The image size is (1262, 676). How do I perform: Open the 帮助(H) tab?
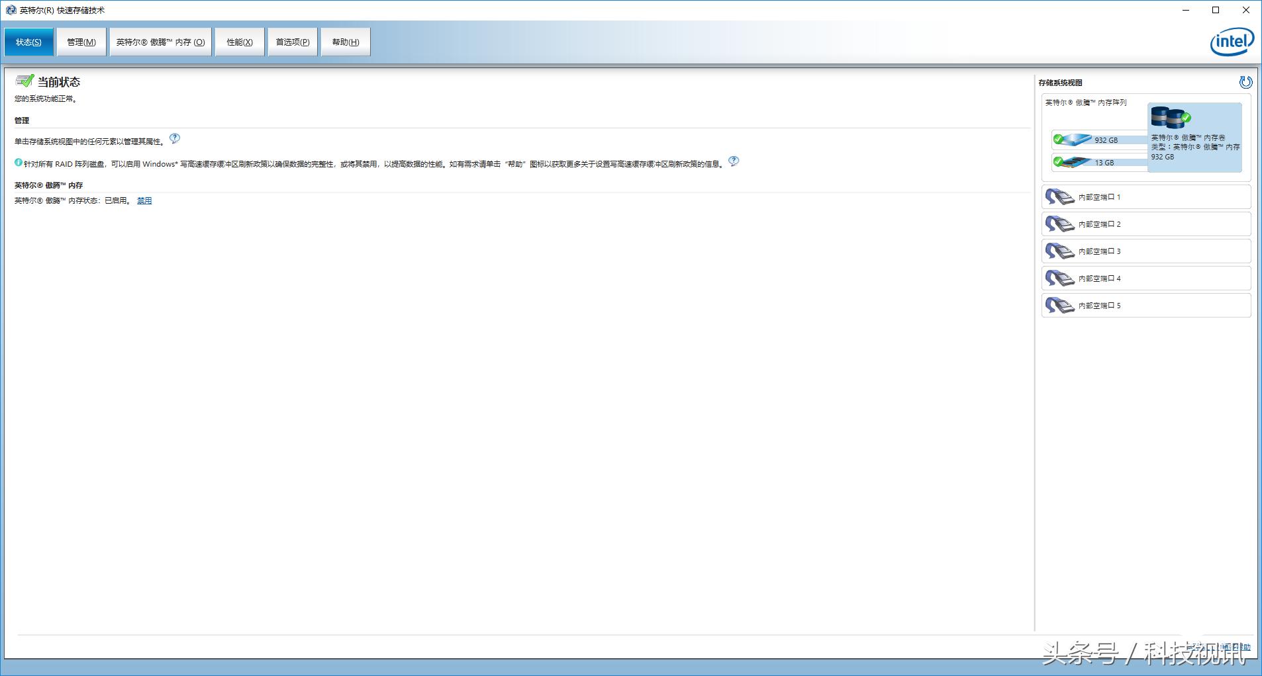click(346, 42)
